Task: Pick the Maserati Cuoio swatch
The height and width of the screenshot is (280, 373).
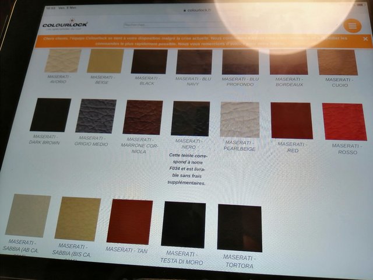Action: (337, 62)
